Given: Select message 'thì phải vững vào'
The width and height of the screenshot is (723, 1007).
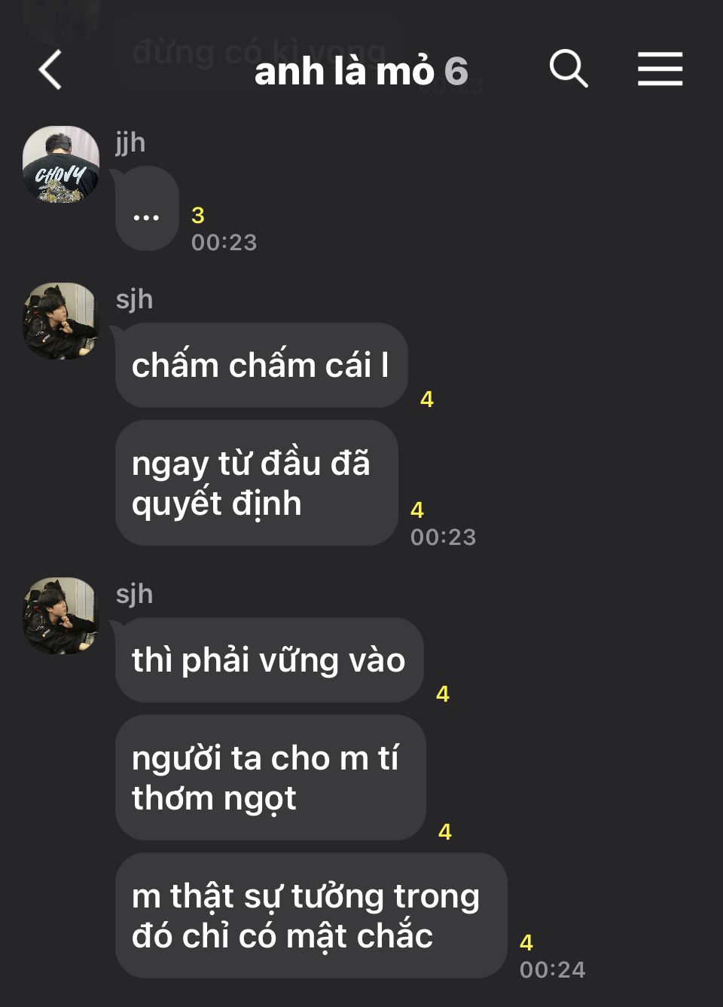Looking at the screenshot, I should click(270, 660).
